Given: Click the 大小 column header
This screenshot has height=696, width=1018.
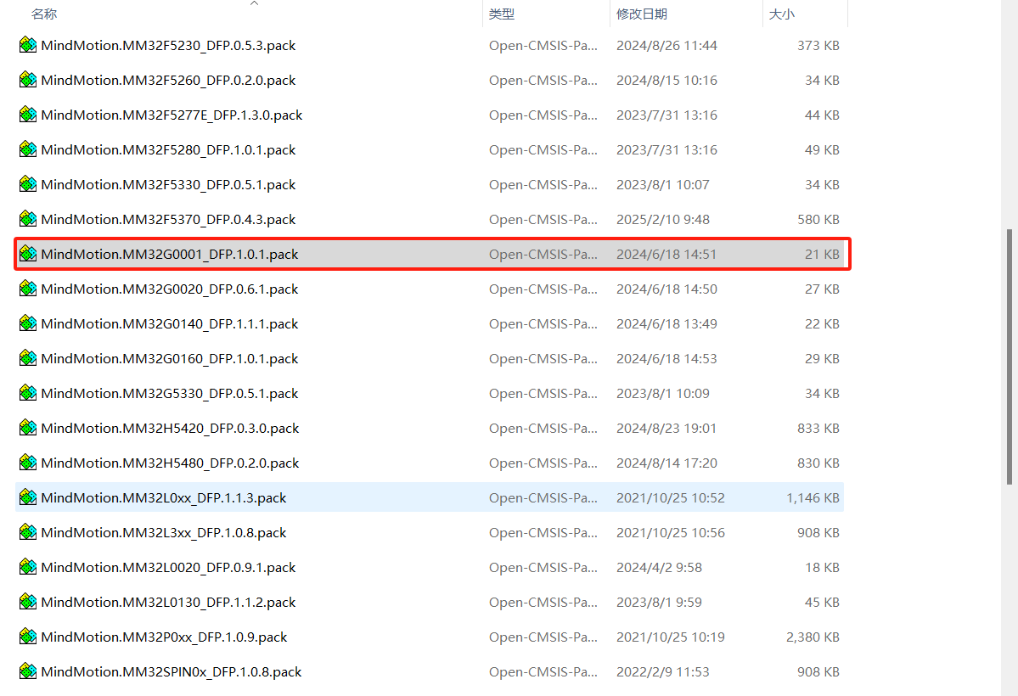Looking at the screenshot, I should click(x=782, y=14).
